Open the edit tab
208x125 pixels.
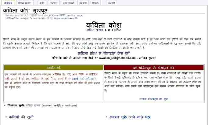(42, 3)
